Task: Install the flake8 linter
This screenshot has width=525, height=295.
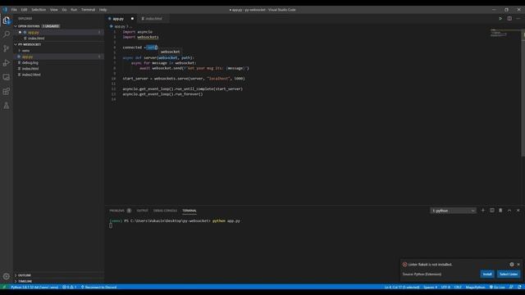Action: coord(487,274)
